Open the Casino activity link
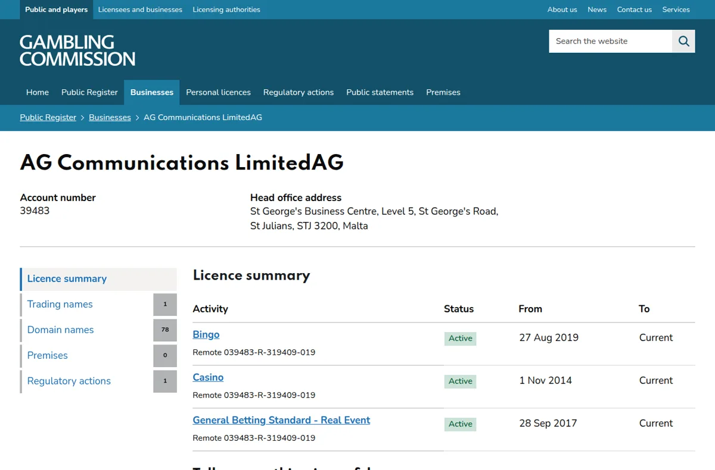This screenshot has height=470, width=715. pos(208,377)
